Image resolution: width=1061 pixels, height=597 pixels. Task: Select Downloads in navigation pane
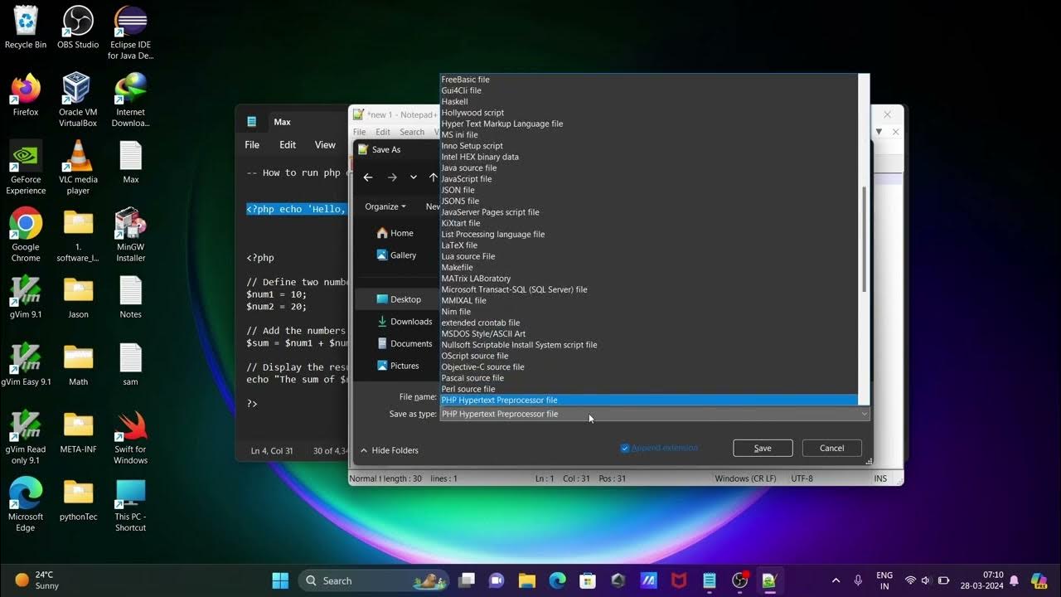click(x=405, y=322)
